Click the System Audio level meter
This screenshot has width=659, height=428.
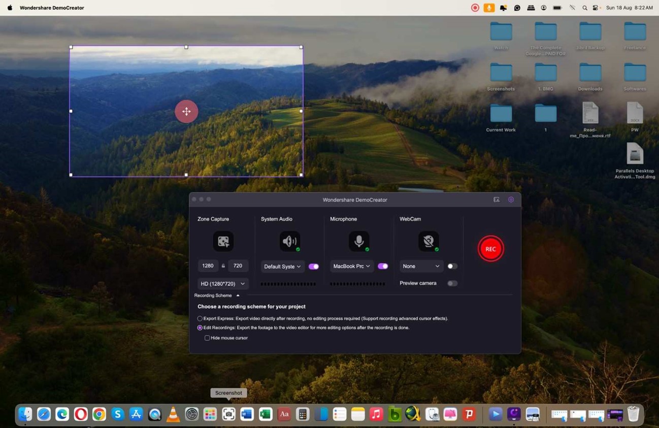click(288, 284)
